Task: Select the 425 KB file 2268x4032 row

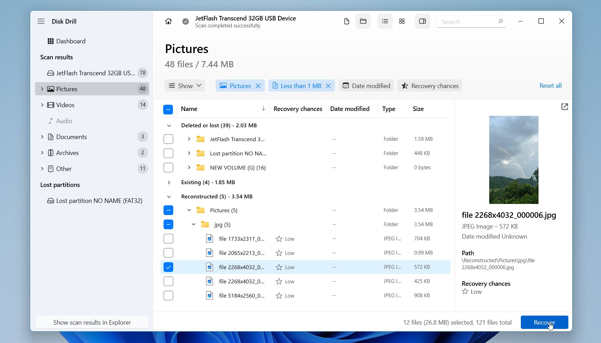Action: [306, 281]
